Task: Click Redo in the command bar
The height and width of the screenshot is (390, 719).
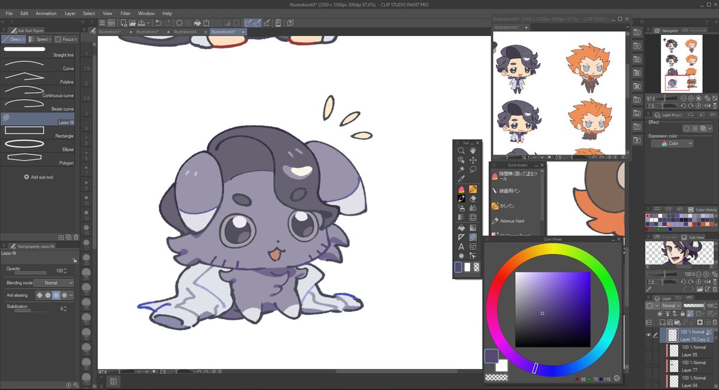Action: [168, 23]
